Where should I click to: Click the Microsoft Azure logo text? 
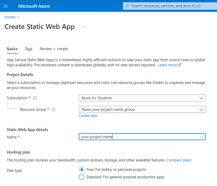(x=34, y=6)
